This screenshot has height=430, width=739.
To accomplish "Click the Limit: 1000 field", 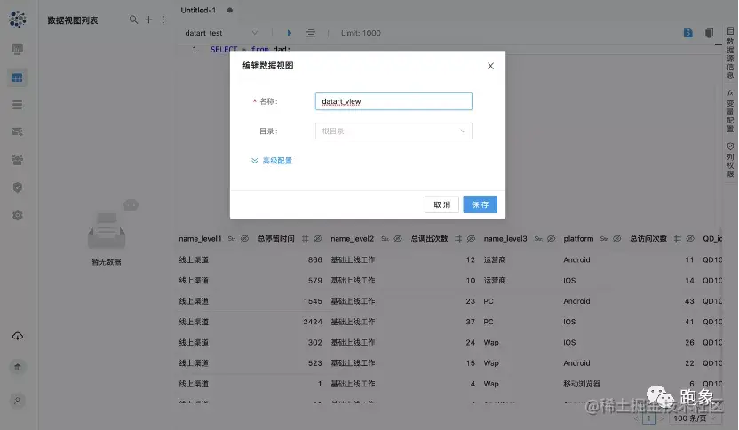I will 361,33.
